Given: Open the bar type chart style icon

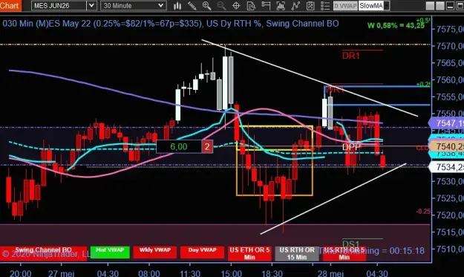Looking at the screenshot, I should point(177,6).
